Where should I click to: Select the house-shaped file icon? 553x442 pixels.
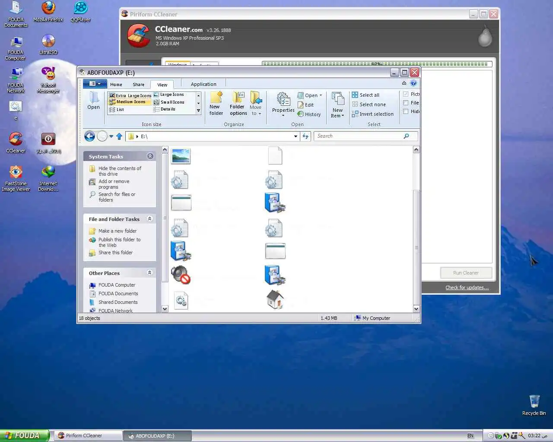(x=275, y=300)
